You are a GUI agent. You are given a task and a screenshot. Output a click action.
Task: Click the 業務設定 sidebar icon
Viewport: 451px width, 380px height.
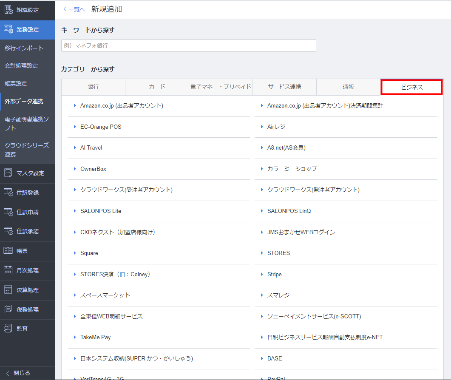point(9,29)
